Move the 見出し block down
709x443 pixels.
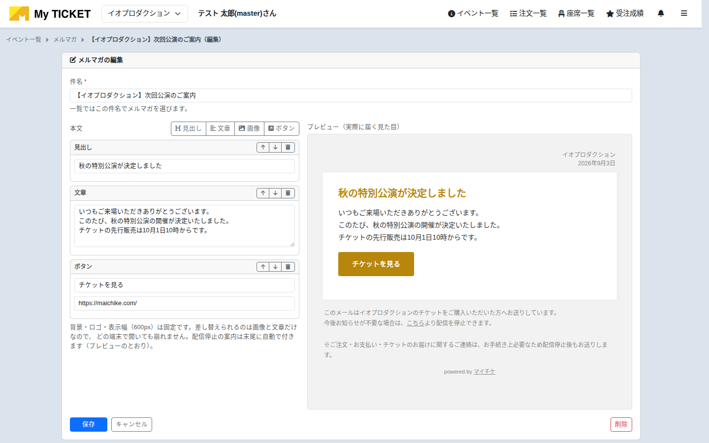click(275, 147)
